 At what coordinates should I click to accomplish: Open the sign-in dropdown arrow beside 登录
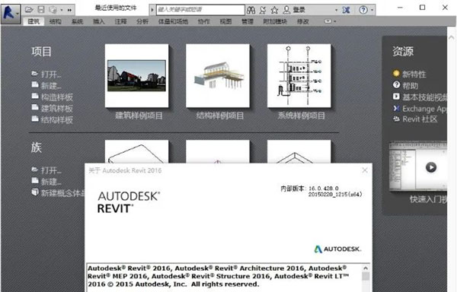337,10
